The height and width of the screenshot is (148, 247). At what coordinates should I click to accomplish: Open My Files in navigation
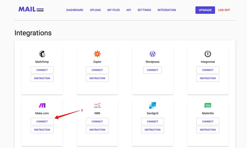(114, 10)
